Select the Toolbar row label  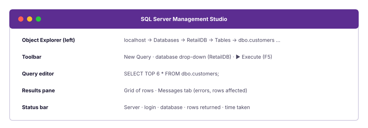pos(32,57)
